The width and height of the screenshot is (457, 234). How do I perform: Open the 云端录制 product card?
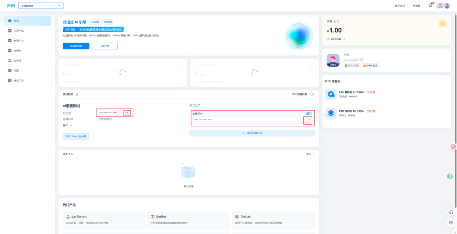pos(189,220)
